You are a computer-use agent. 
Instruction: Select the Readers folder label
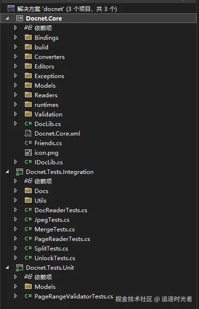(x=46, y=95)
